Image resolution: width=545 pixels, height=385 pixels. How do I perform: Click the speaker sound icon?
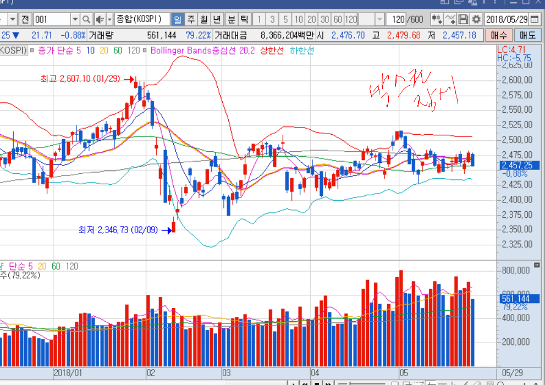(x=99, y=19)
